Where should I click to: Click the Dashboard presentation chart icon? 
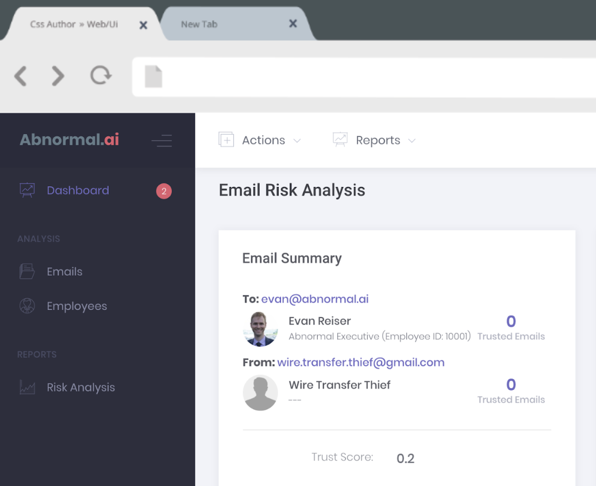[27, 190]
